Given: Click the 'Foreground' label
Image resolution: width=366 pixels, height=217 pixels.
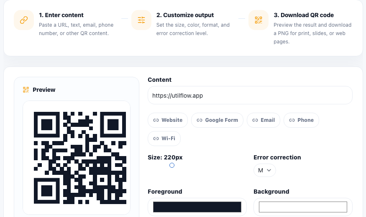Looking at the screenshot, I should pyautogui.click(x=165, y=192).
